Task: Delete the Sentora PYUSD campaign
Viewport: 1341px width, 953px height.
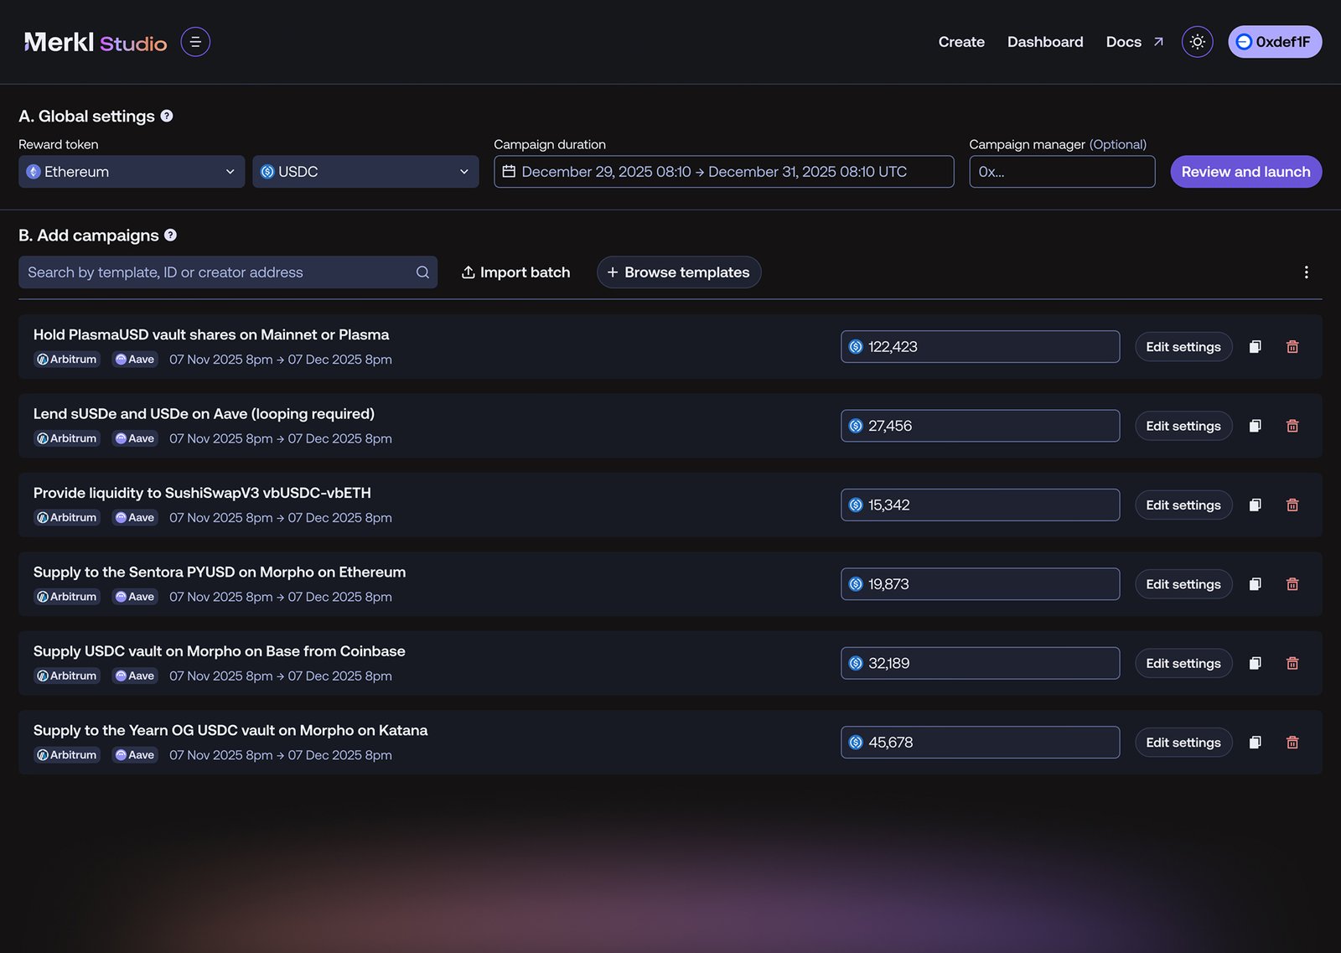Action: tap(1292, 584)
